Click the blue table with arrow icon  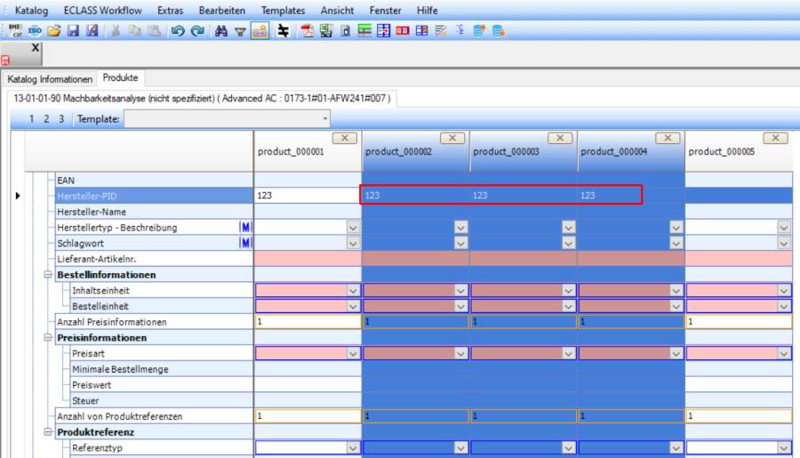(384, 30)
